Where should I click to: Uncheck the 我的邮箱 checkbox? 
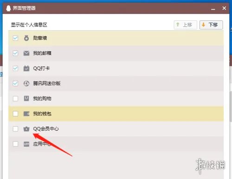15,53
